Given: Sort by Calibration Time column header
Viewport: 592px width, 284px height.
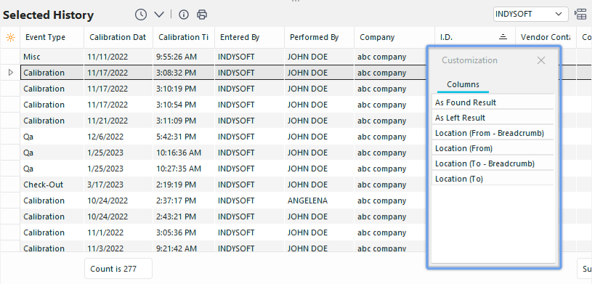Looking at the screenshot, I should 184,37.
